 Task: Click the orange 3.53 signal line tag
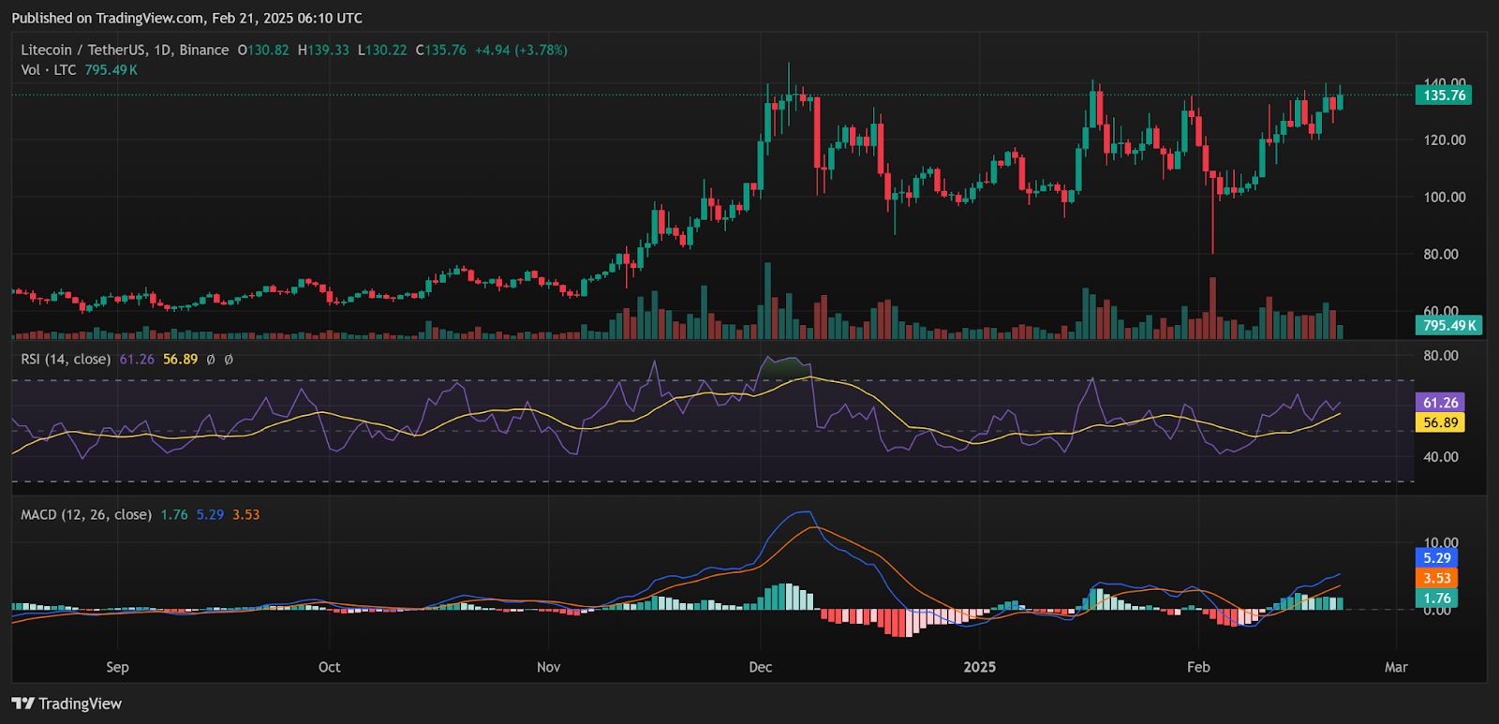tap(1436, 578)
